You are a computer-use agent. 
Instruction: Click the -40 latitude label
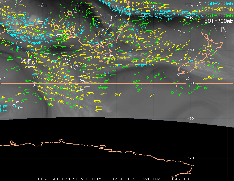[190, 50]
